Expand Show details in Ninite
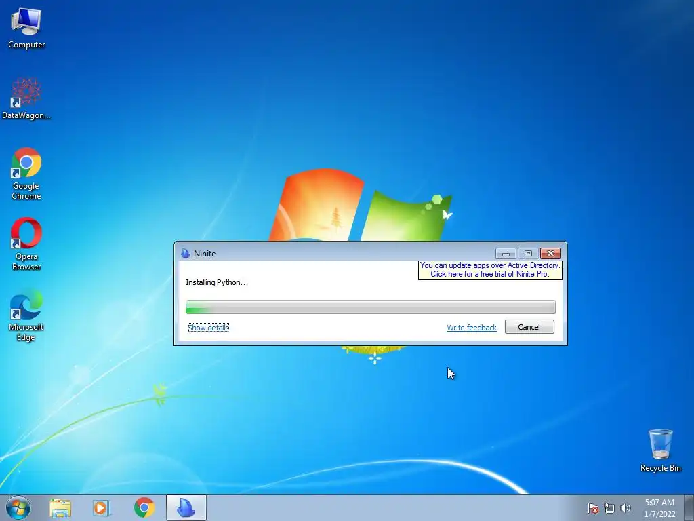This screenshot has width=694, height=521. (209, 328)
